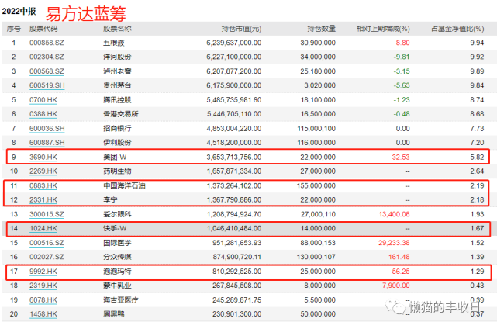Open stock code 600519.SH link
This screenshot has height=329, width=497.
47,85
